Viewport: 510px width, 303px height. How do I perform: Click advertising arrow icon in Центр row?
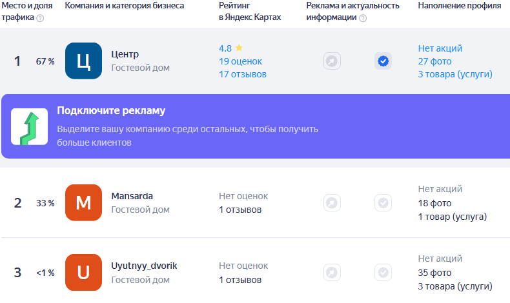tap(332, 61)
